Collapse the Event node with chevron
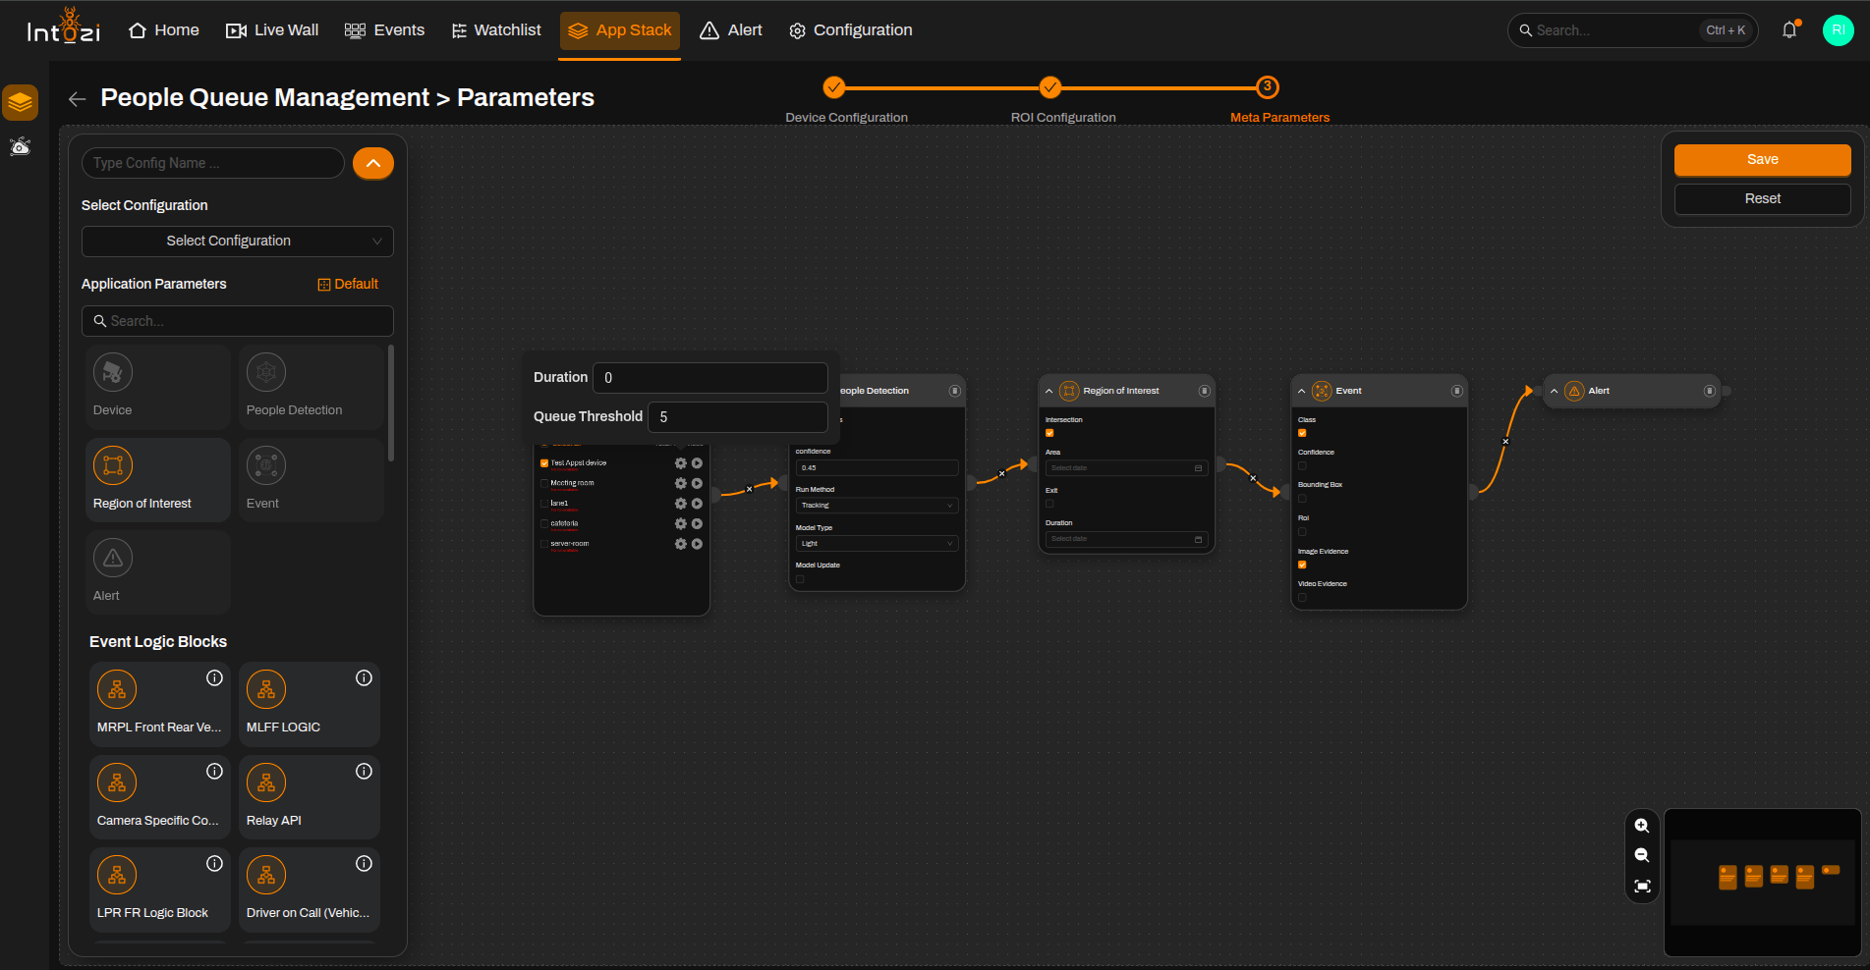The height and width of the screenshot is (970, 1870). coord(1302,391)
